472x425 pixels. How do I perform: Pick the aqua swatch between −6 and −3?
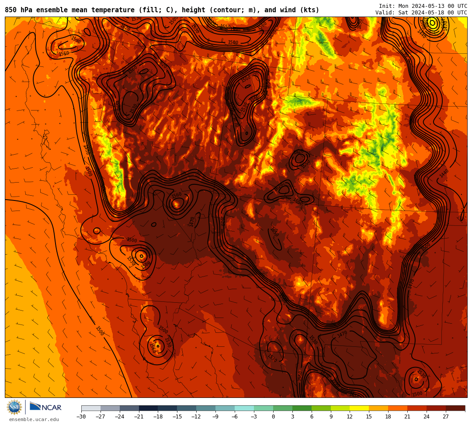[x=244, y=408]
